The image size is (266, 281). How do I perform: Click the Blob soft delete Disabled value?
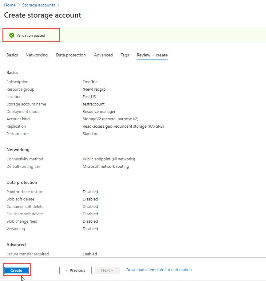pos(90,199)
